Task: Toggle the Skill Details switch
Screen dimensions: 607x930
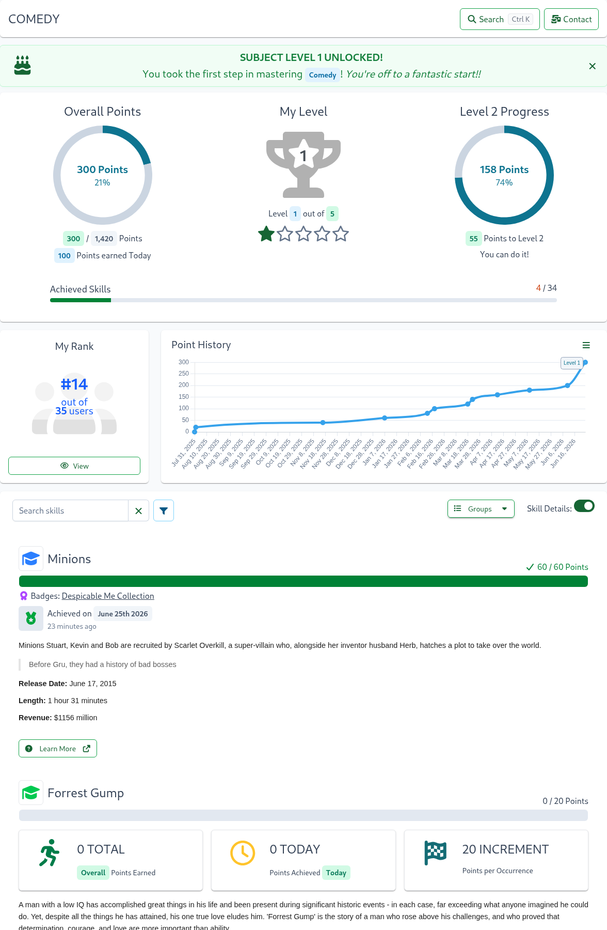Action: [x=584, y=506]
